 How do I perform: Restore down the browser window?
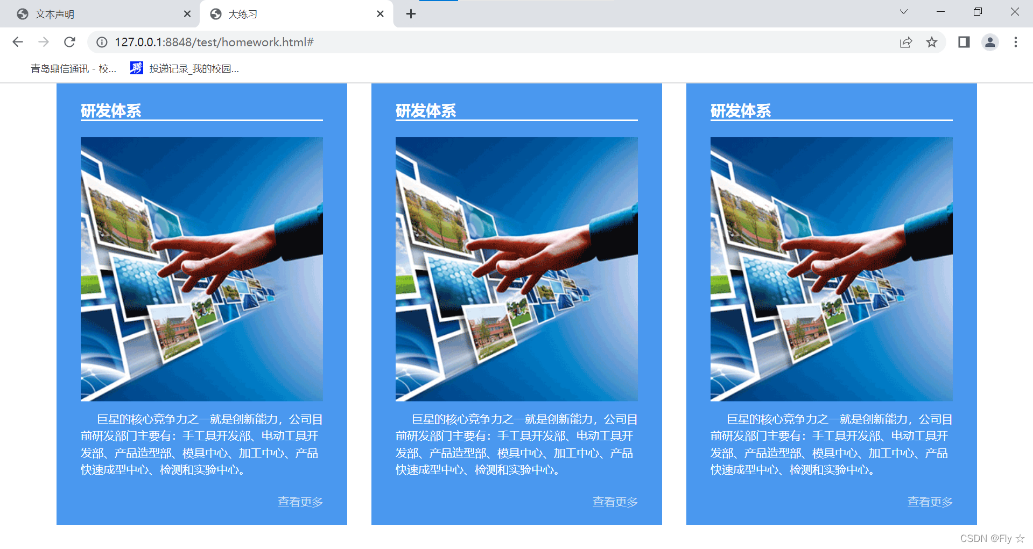[x=978, y=12]
